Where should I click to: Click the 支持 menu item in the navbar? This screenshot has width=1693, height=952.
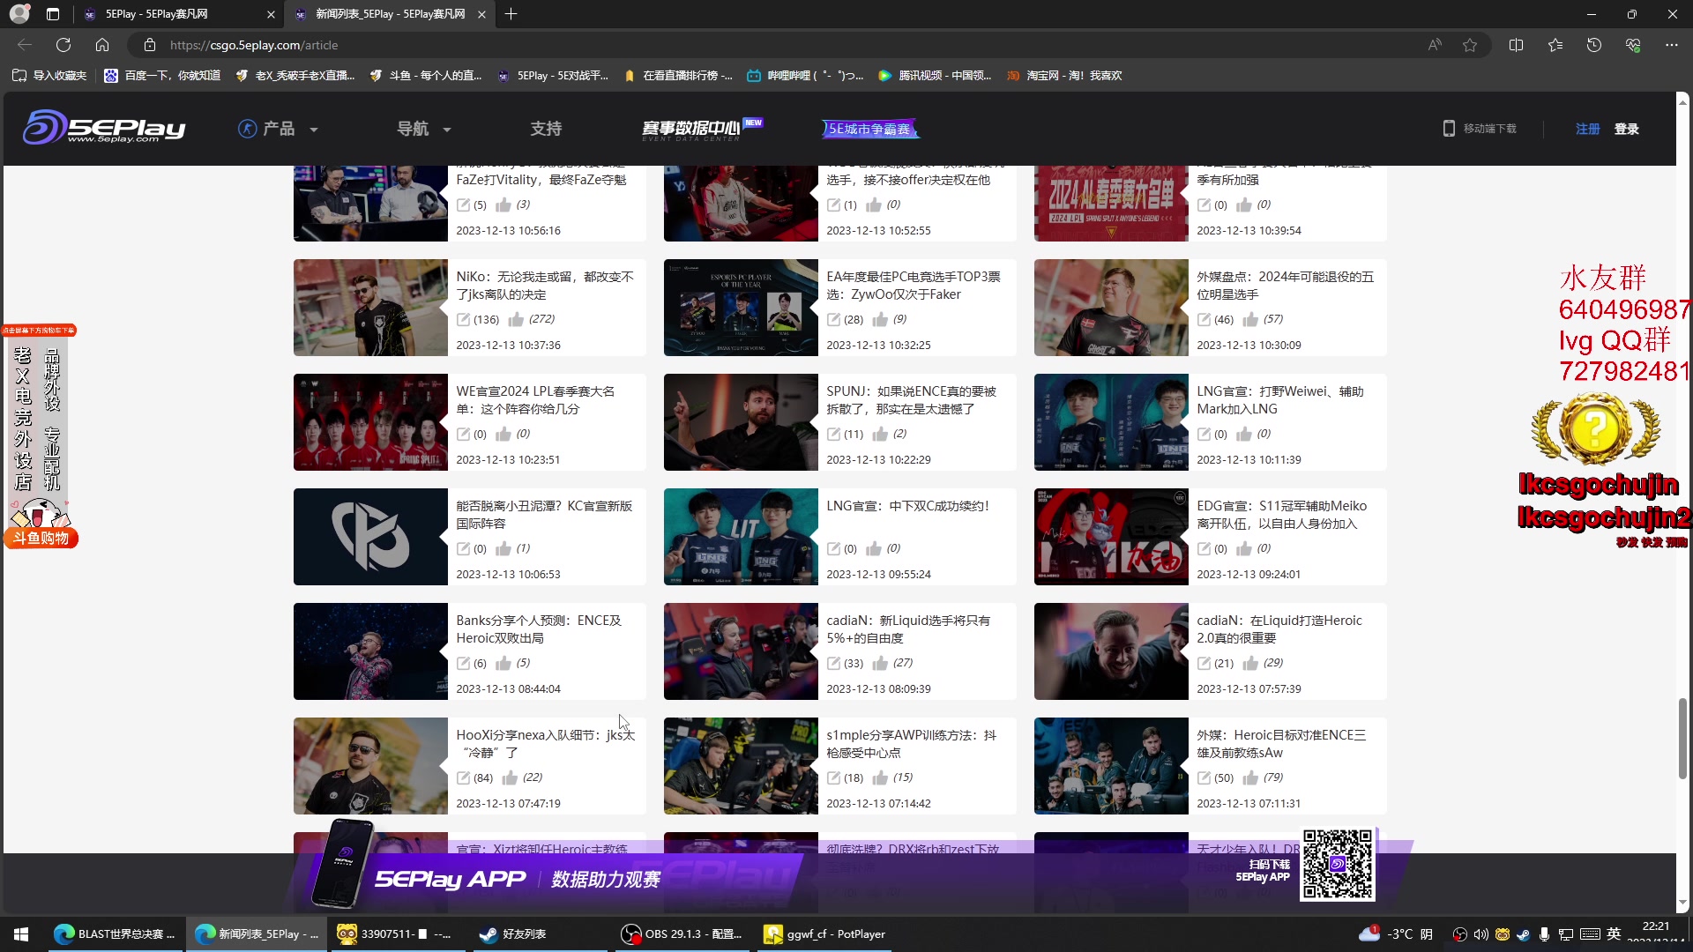546,128
